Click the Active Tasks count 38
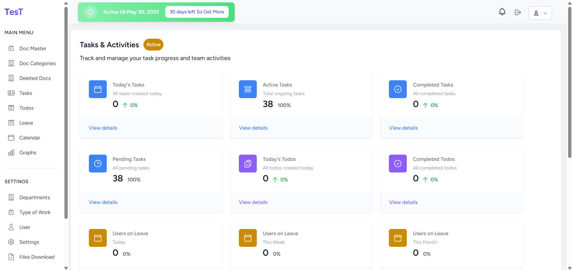Image resolution: width=572 pixels, height=270 pixels. pos(268,104)
